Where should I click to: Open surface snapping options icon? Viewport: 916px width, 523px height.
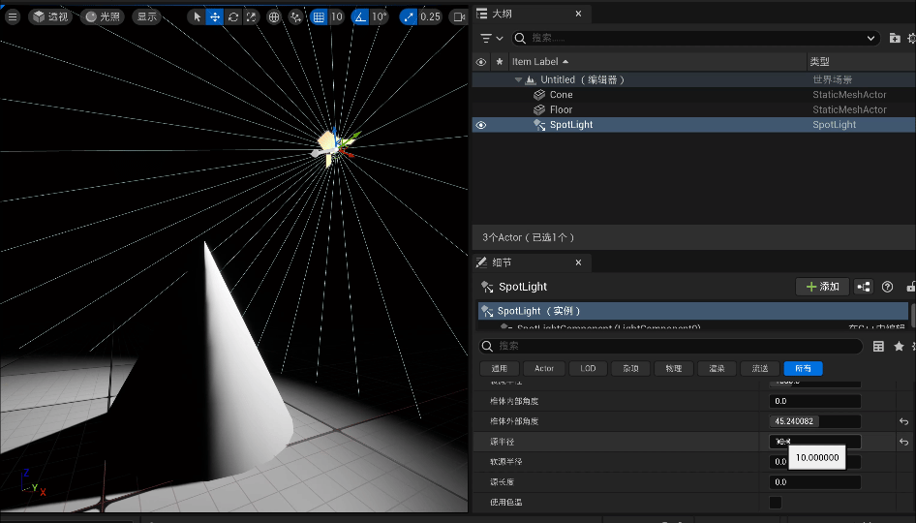295,16
